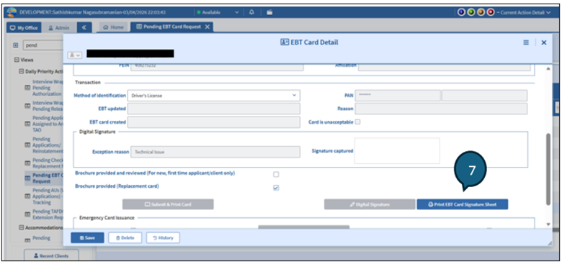Click the application logo icon
Viewport: 562px width, 264px height.
click(12, 12)
